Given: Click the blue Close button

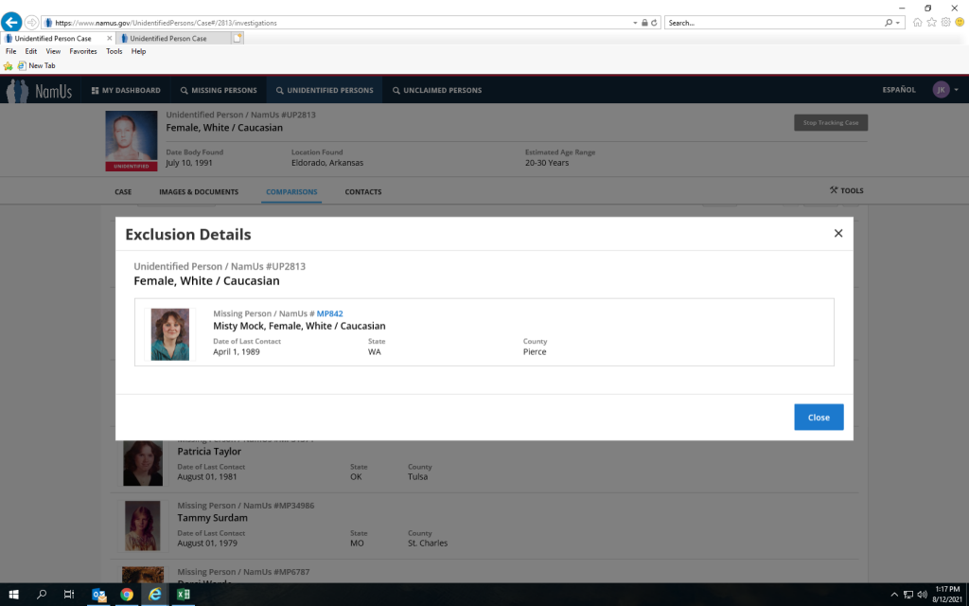Looking at the screenshot, I should (819, 418).
